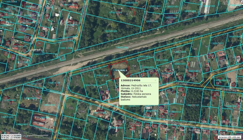The image size is (243, 140).
Task: Select the large parcel numbered 12
Action: 108,35
